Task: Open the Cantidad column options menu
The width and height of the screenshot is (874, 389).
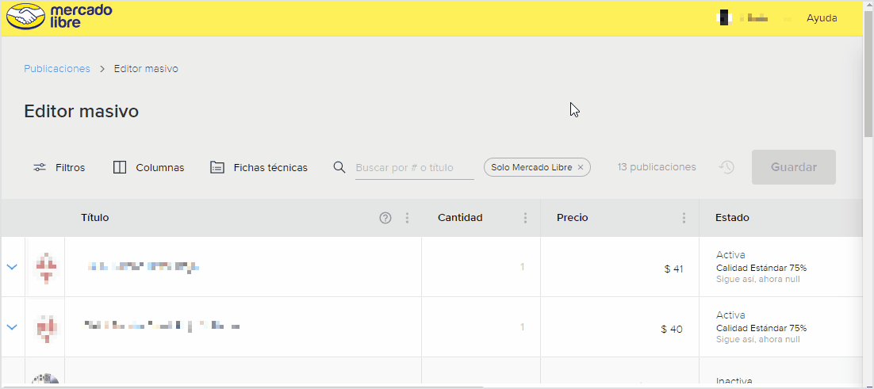Action: pyautogui.click(x=525, y=218)
